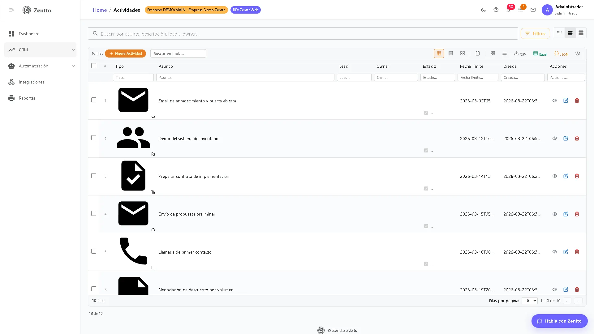The image size is (594, 334).
Task: Delete the 'Email de agradecimiento' activity
Action: (x=577, y=101)
